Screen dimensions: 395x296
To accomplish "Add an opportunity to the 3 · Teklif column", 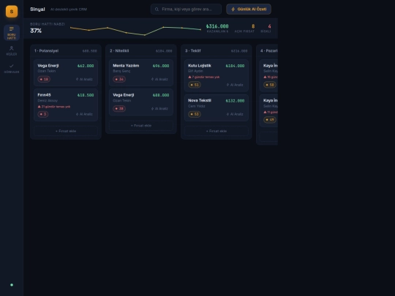I will point(217,131).
